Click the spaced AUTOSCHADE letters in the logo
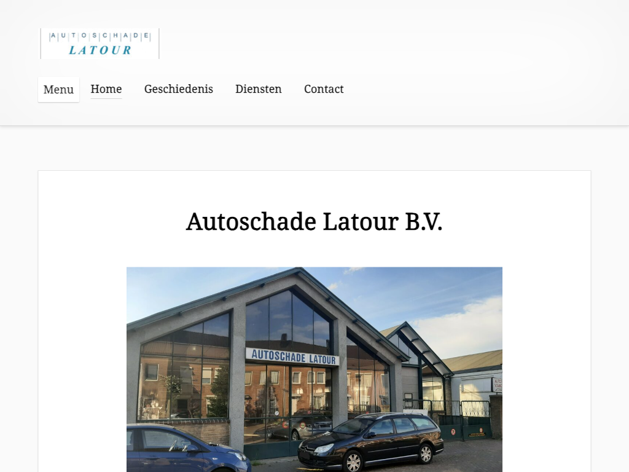 click(x=100, y=36)
